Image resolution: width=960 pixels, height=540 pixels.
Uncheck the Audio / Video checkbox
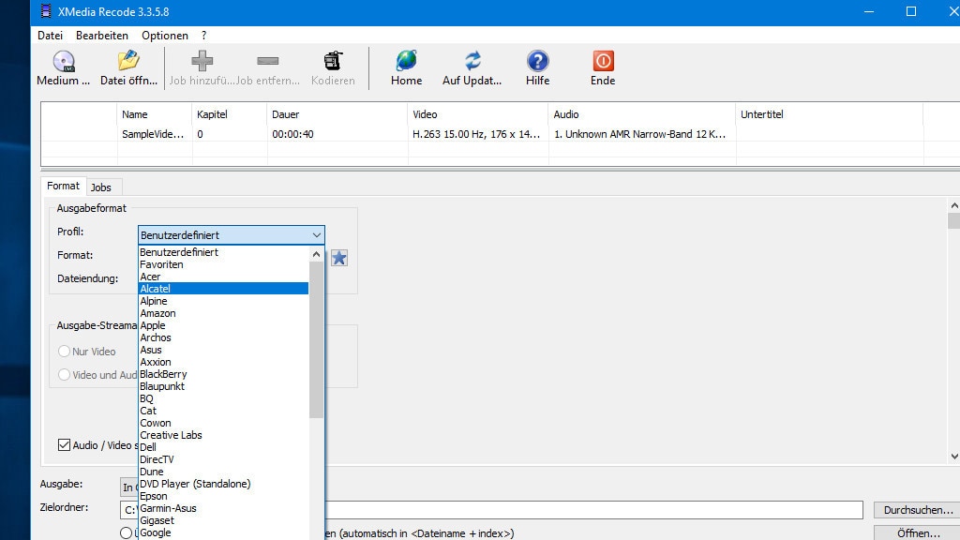pos(65,445)
